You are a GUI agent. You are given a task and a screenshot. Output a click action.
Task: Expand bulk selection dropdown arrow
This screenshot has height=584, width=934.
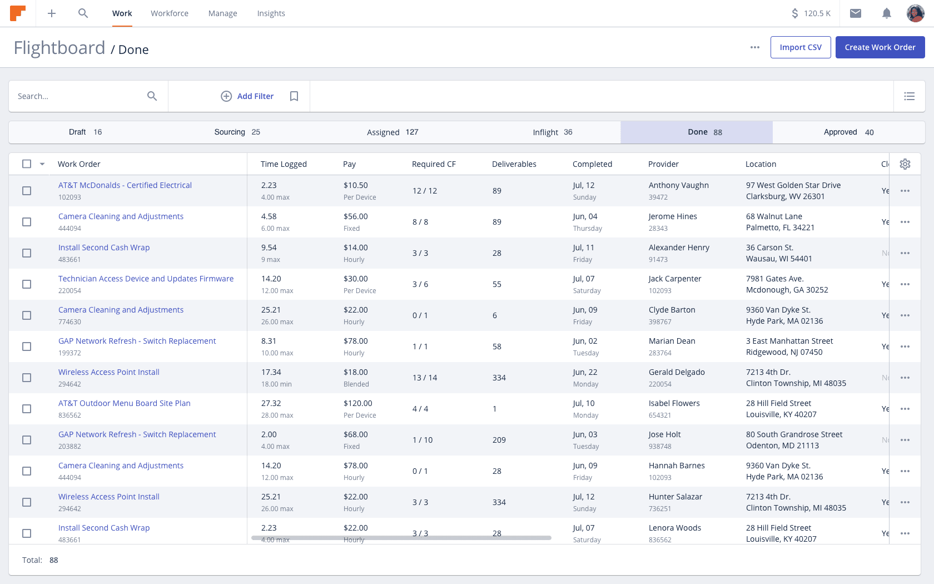tap(42, 164)
